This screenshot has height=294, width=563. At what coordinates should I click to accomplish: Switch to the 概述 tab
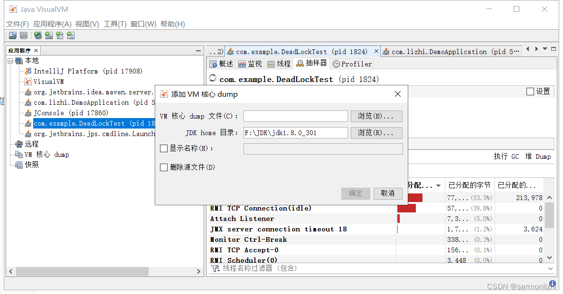click(222, 64)
